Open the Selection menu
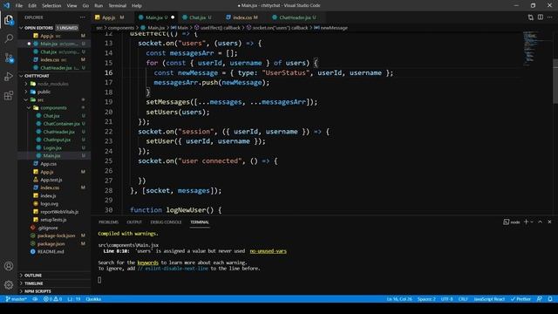Image resolution: width=558 pixels, height=314 pixels. 51,5
